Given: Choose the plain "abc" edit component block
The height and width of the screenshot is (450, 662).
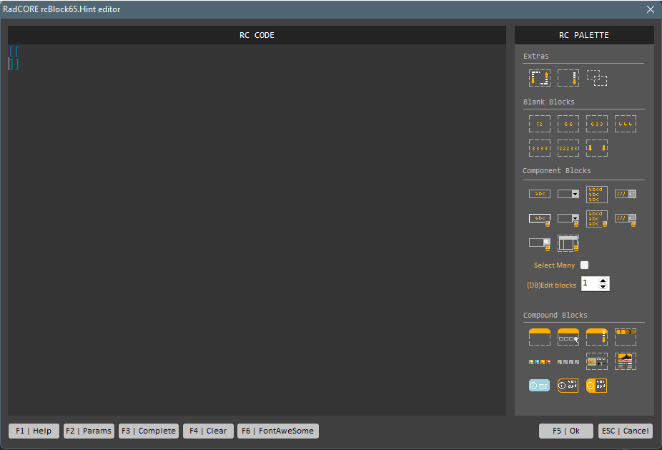Looking at the screenshot, I should click(540, 194).
